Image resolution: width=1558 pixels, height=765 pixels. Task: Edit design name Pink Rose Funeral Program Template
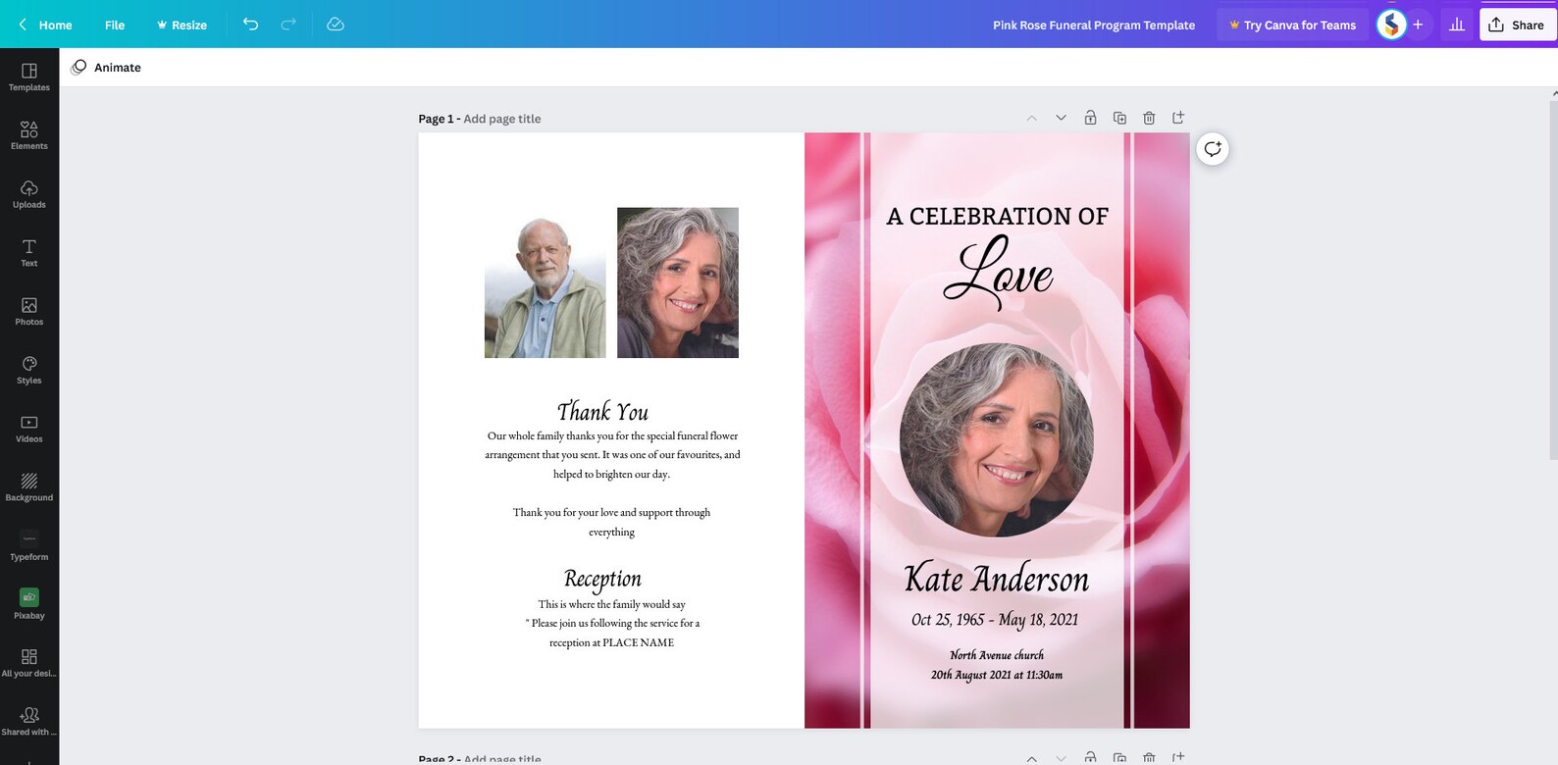(1094, 25)
